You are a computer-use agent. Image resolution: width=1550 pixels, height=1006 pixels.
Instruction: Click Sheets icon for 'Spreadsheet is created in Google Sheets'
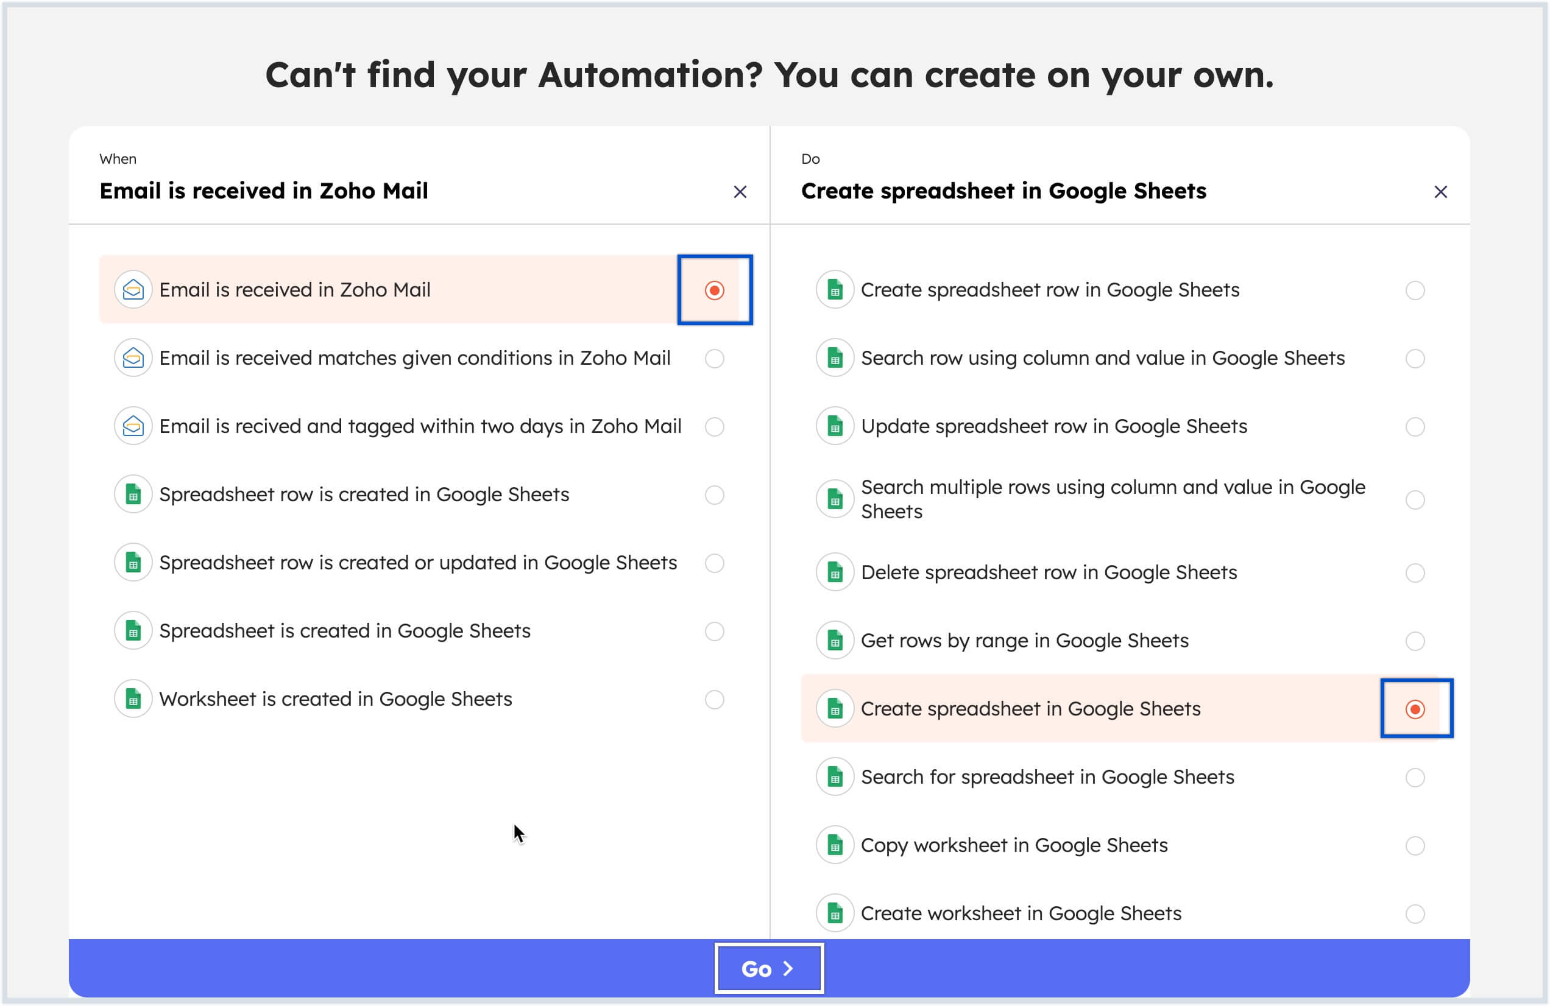click(133, 630)
